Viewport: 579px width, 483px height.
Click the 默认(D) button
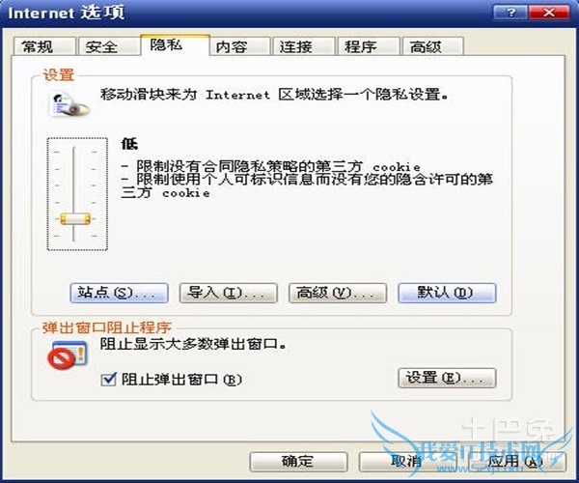[447, 293]
